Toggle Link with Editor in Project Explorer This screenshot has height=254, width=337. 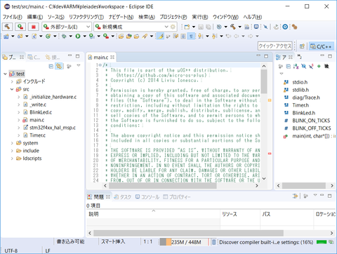tap(59, 67)
